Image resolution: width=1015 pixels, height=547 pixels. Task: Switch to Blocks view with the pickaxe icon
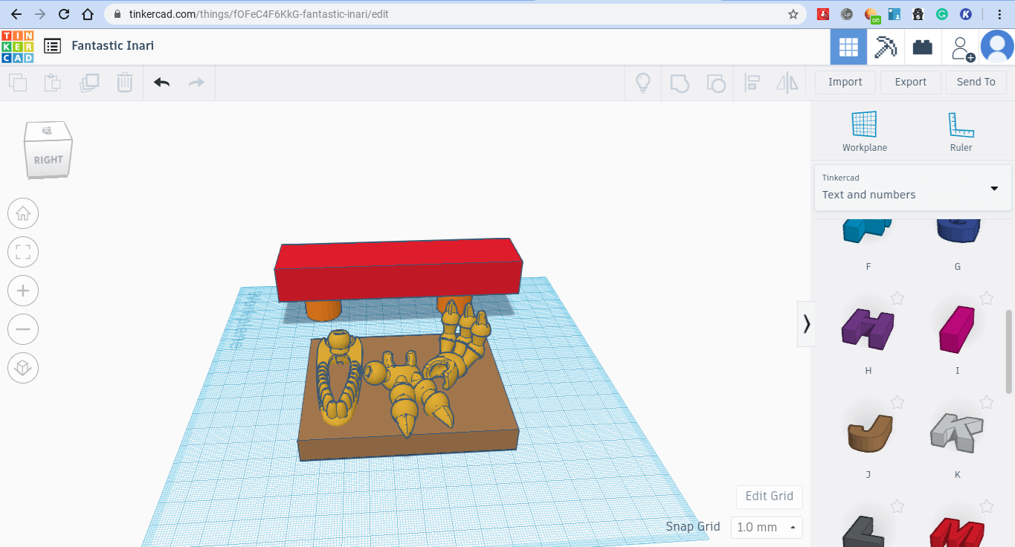pyautogui.click(x=885, y=46)
